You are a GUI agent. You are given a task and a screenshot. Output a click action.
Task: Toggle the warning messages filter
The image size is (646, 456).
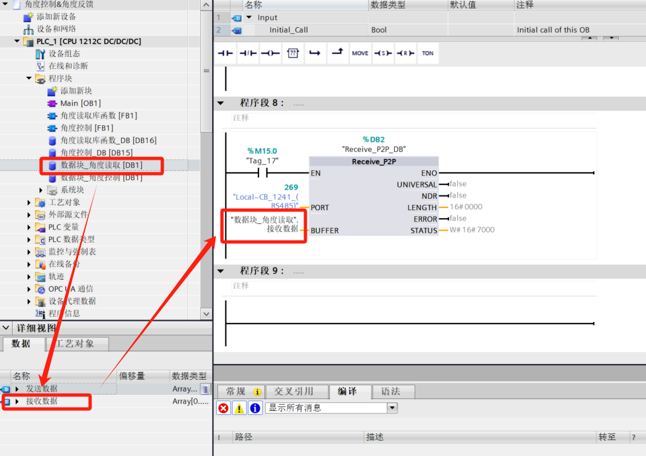point(239,408)
